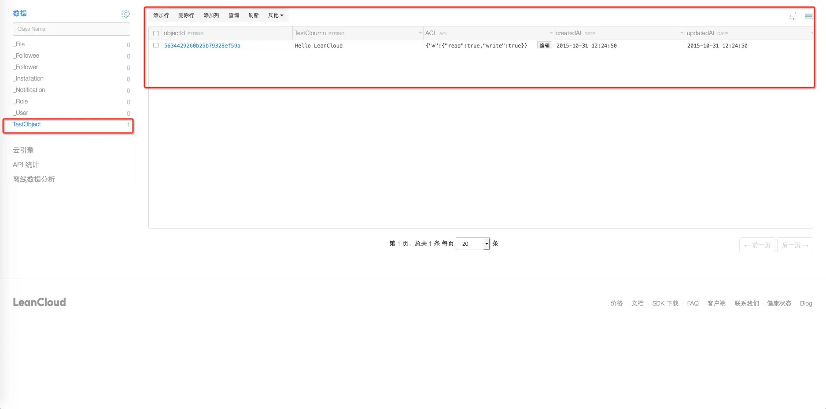Click 删除行 to delete row
Image resolution: width=826 pixels, height=409 pixels.
pos(186,15)
